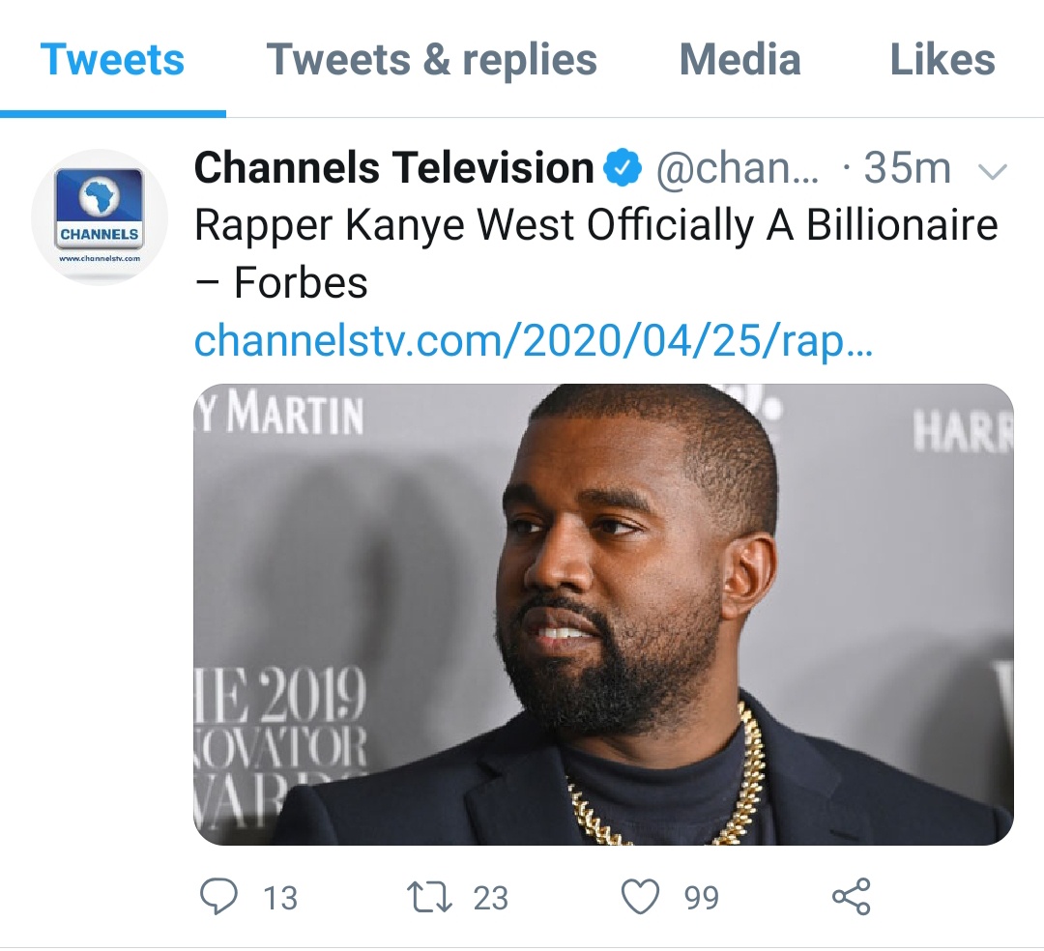
Task: Expand the tweet options chevron menu
Action: click(993, 172)
